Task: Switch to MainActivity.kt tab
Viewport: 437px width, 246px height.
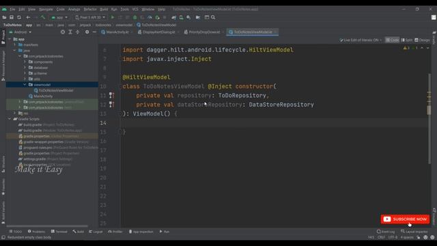Action: coord(117,32)
